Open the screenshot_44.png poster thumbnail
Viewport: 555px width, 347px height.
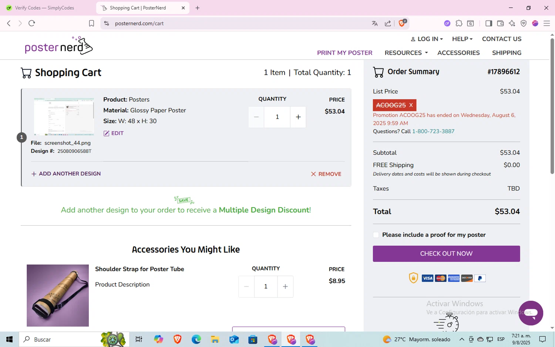[64, 117]
